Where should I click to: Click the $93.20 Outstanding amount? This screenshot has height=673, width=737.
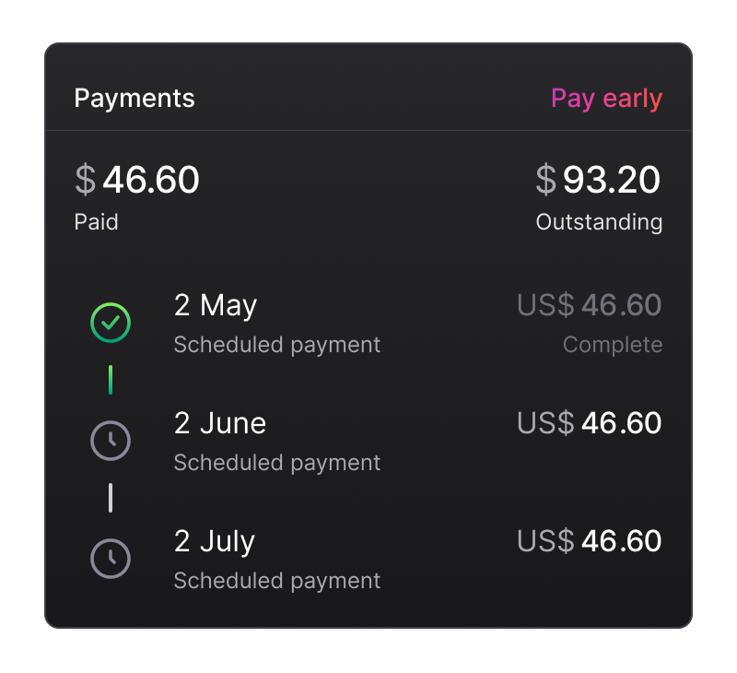598,180
